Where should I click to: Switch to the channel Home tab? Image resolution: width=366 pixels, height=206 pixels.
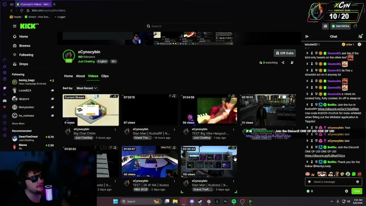point(68,76)
